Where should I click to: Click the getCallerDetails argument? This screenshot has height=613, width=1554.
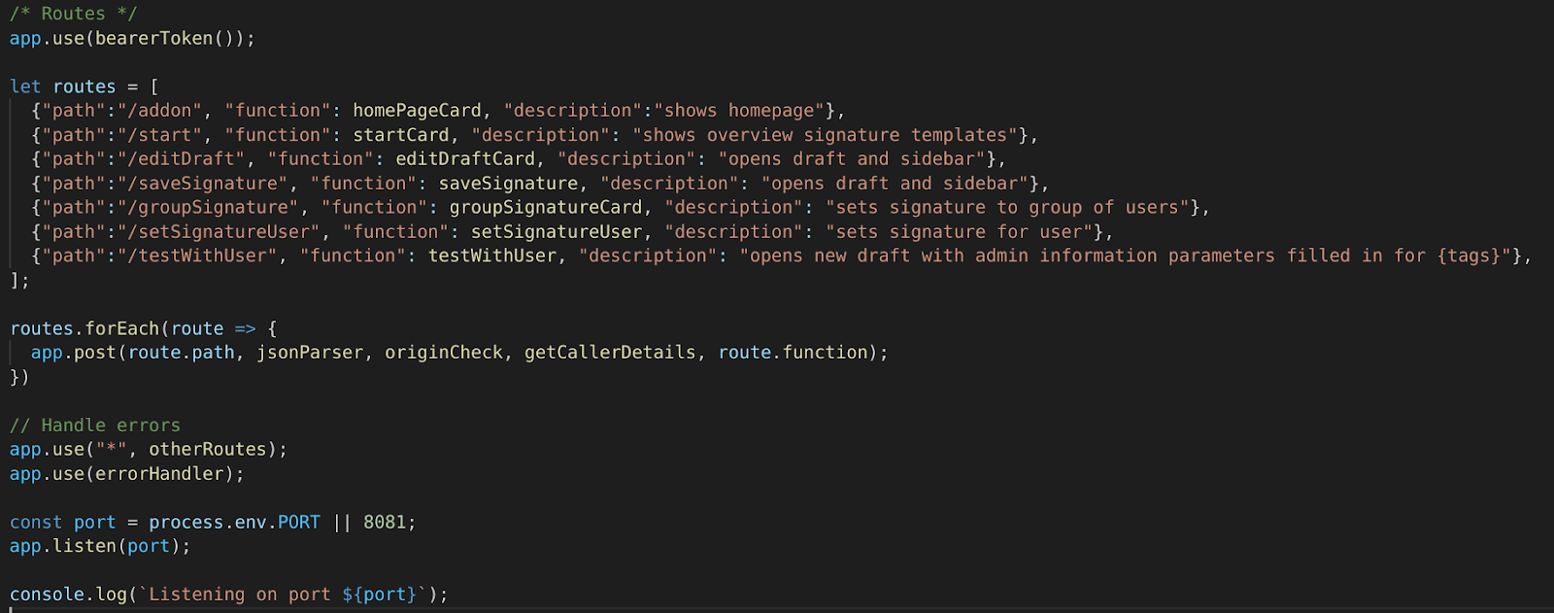tap(610, 353)
